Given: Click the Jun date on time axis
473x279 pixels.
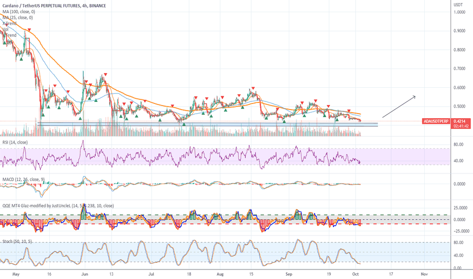Looking at the screenshot, I should tap(85, 274).
